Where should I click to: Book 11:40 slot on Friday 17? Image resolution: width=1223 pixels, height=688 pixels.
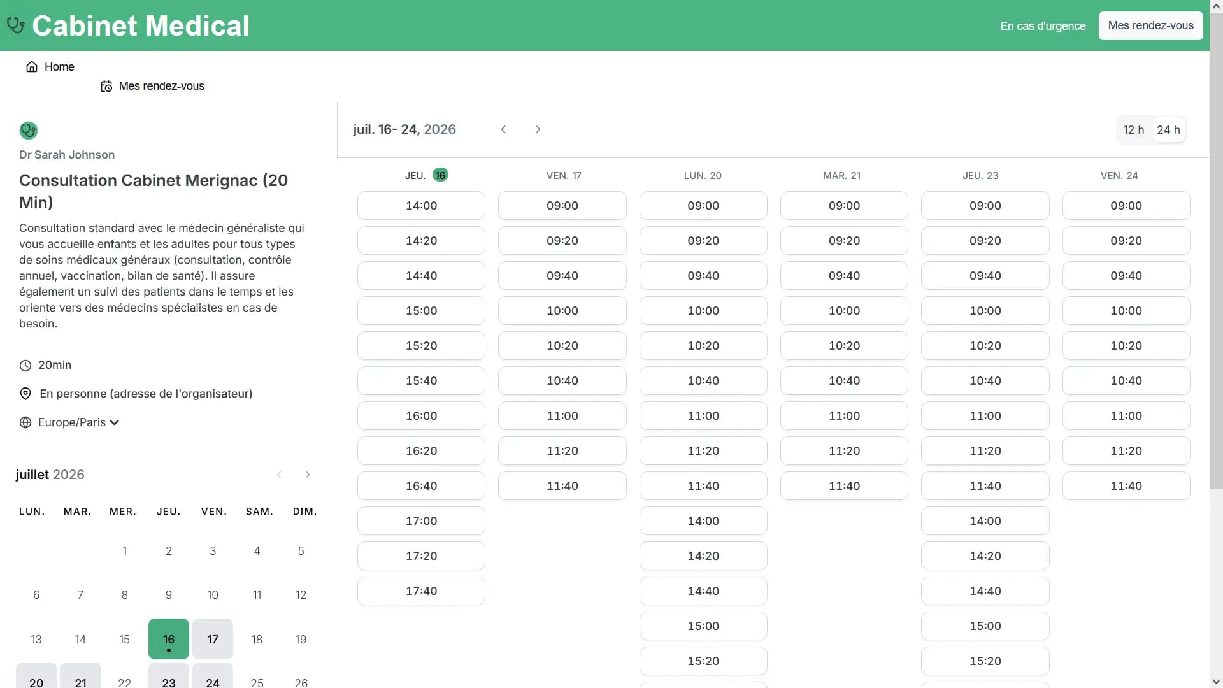point(562,486)
